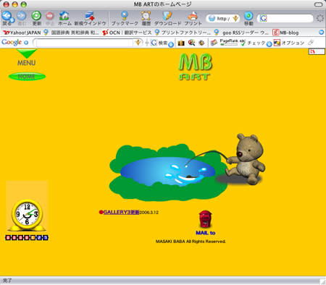This screenshot has width=326, height=285.
Task: Open the プリントファクトリー bookmark
Action: click(x=183, y=33)
